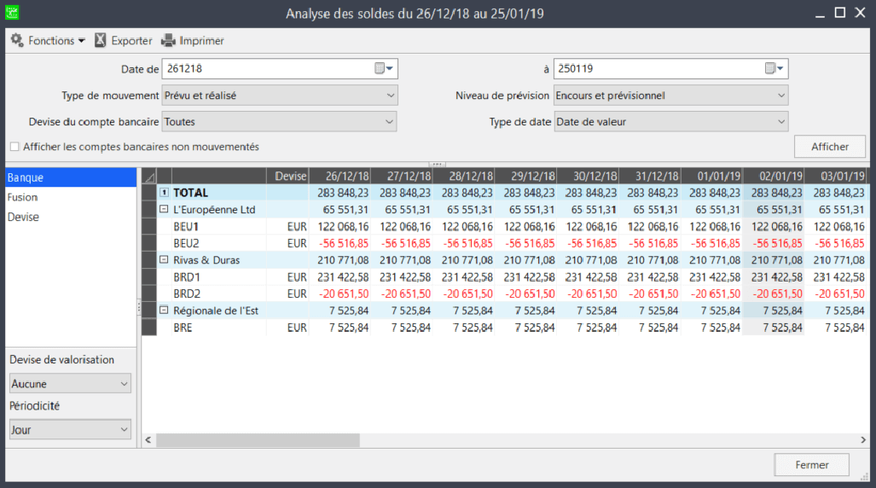Click the grid top-left corner selector
The width and height of the screenshot is (876, 488).
point(149,176)
